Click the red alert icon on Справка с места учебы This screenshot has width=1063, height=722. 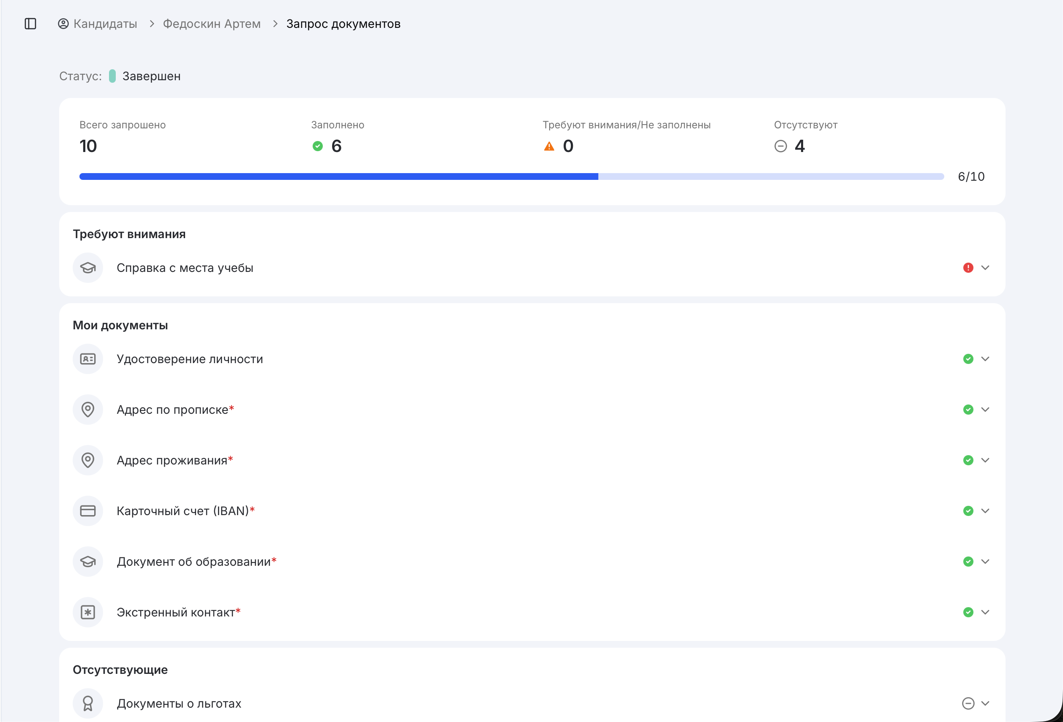click(x=968, y=268)
